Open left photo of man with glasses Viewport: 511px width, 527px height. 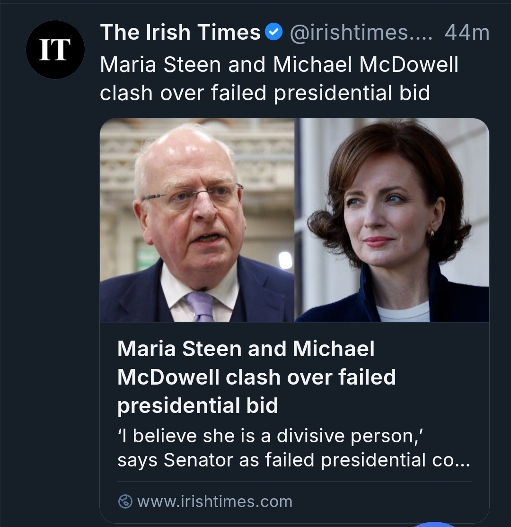click(197, 220)
